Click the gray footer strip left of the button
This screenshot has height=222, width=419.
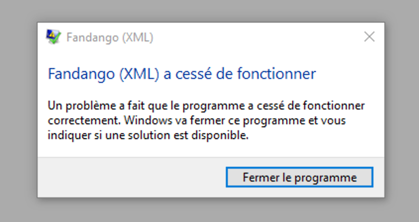point(129,177)
